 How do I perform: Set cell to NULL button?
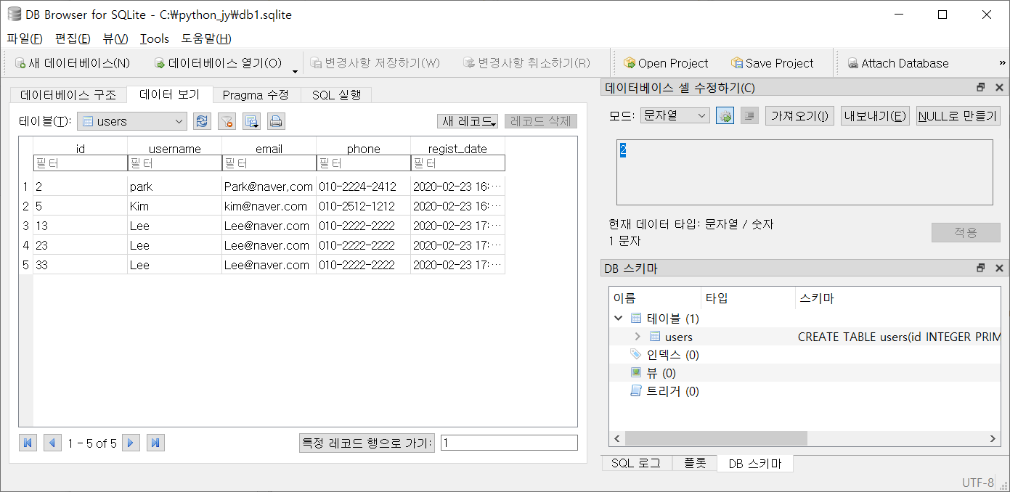coord(958,115)
